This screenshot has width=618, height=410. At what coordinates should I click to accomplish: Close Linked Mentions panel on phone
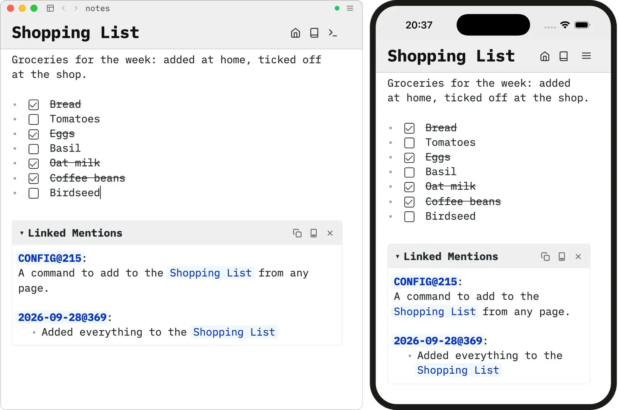tap(578, 257)
